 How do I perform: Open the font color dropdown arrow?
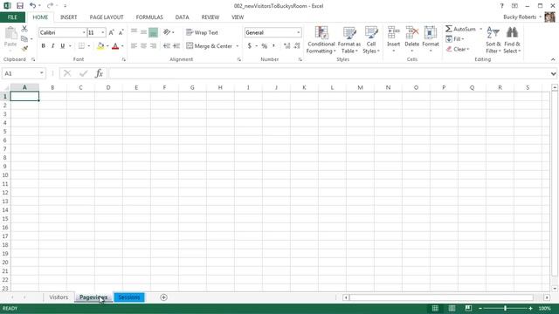tap(122, 46)
